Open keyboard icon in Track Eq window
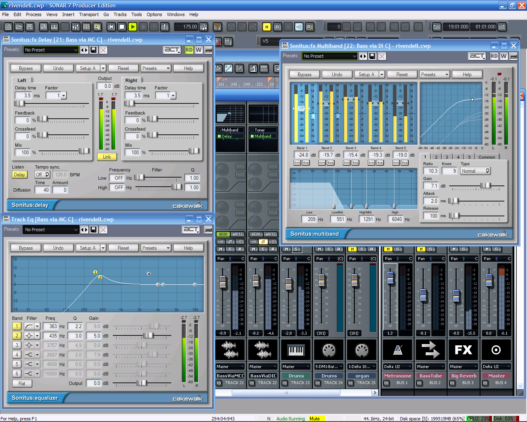The height and width of the screenshot is (422, 527). (x=208, y=230)
